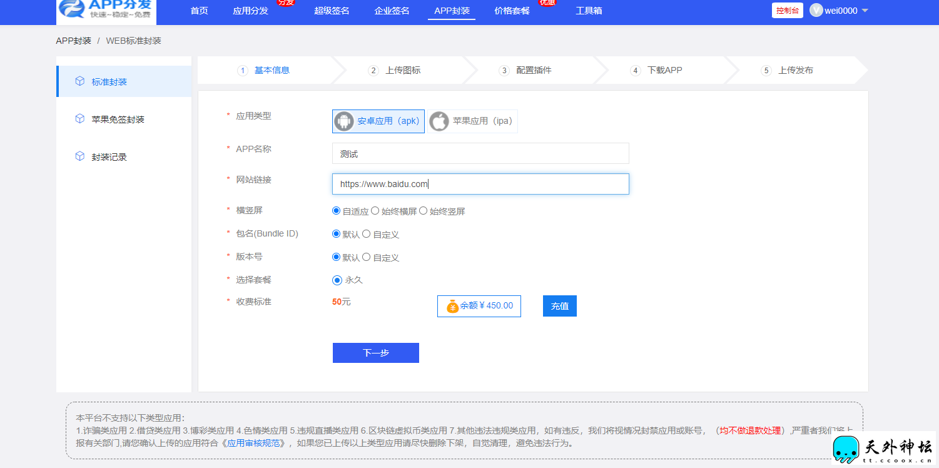939x468 pixels.
Task: Select 苹果应用 (ipa) application type
Action: (473, 121)
